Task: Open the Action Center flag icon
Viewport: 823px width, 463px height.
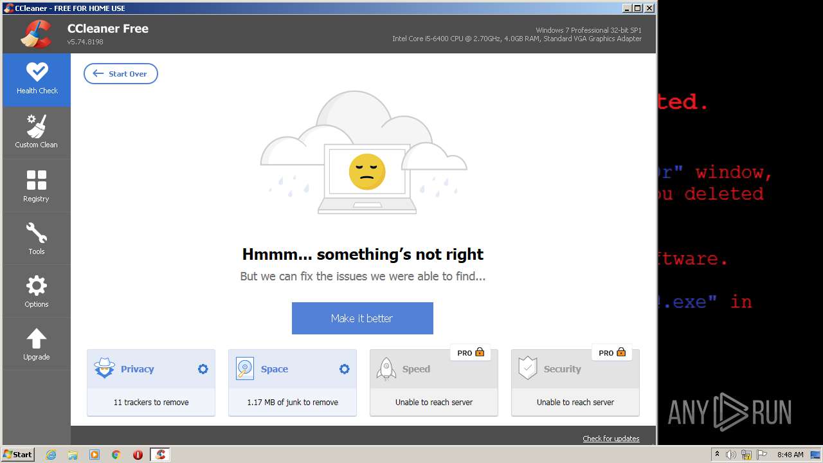Action: point(761,455)
